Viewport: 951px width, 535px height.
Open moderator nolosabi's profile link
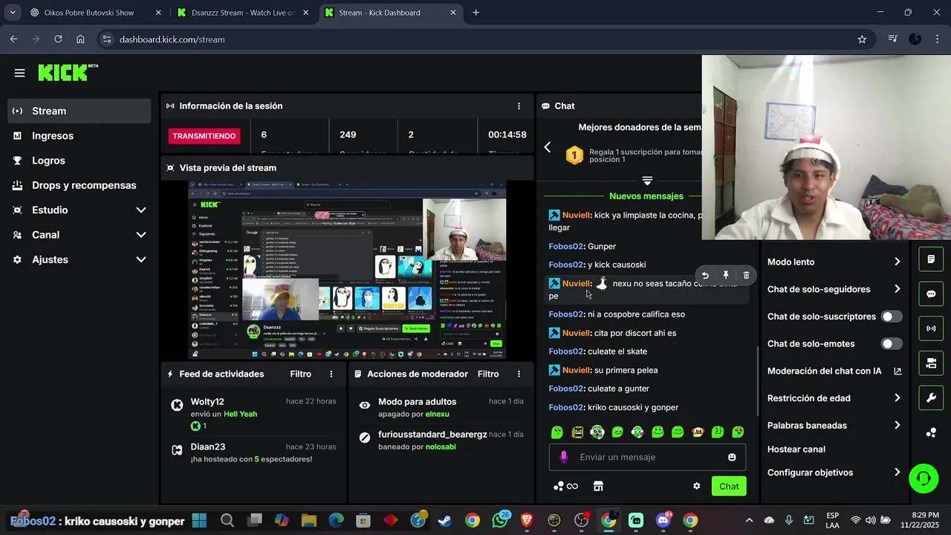441,447
